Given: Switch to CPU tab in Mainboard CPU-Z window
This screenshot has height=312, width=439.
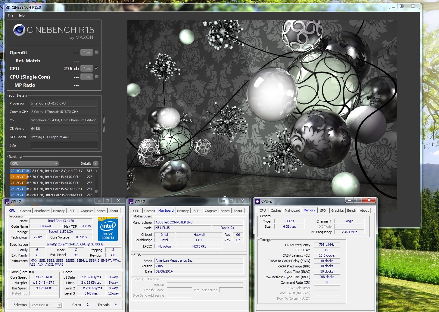Looking at the screenshot, I should (x=136, y=211).
